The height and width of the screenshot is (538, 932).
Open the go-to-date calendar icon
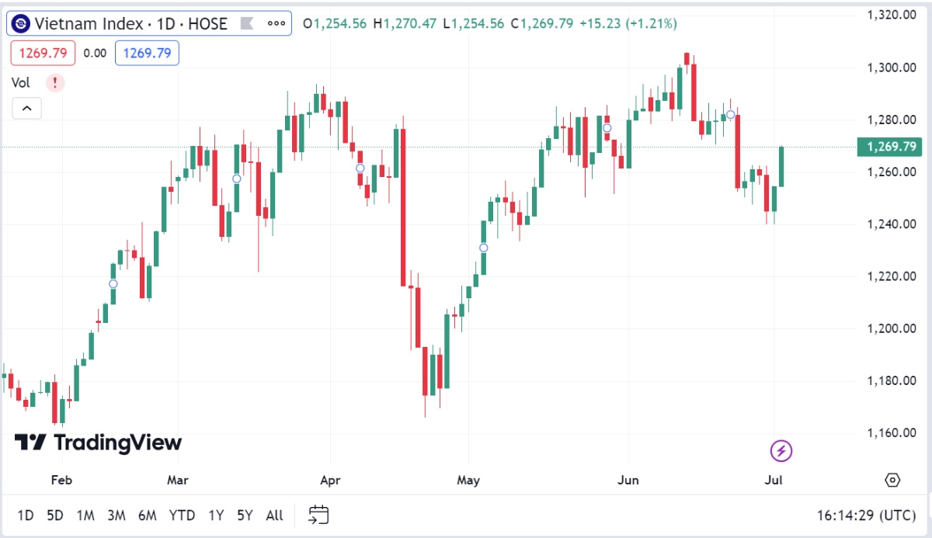pos(318,514)
